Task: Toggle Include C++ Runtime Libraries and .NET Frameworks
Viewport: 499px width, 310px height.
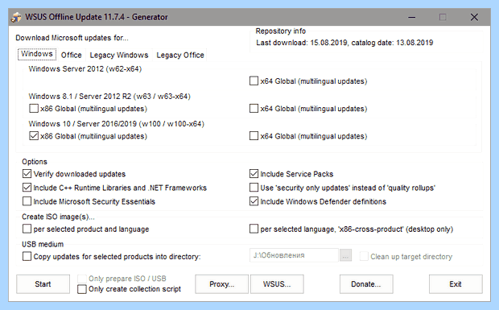Action: [x=27, y=188]
